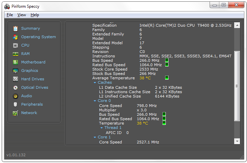The image size is (247, 163).
Task: Click green graph icon beside top Bus Speed 266.0 MHz
Action: [167, 60]
